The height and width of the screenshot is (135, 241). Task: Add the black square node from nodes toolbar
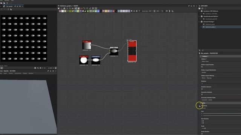(101, 11)
